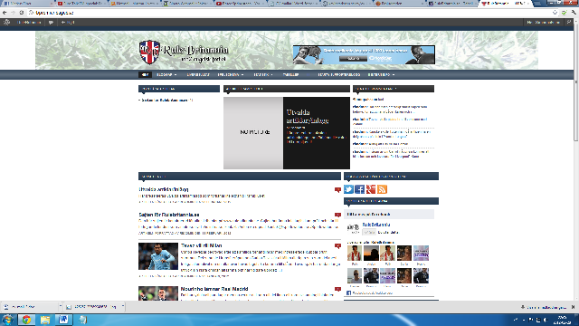Open the Chrome wrench menu icon
Screen dimensions: 579x326
[574, 13]
